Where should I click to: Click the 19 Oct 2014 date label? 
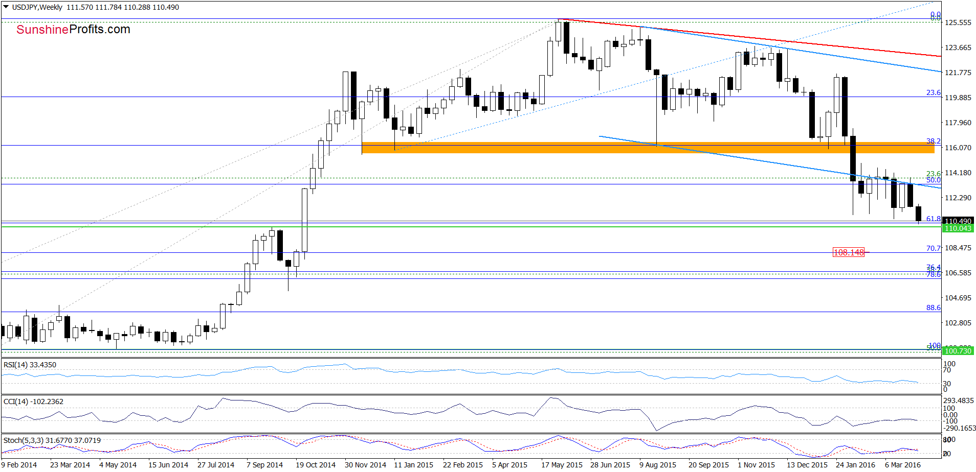coord(316,465)
